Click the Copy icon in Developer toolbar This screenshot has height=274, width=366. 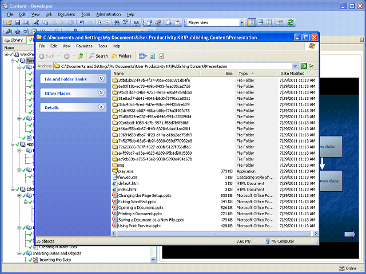[45, 23]
